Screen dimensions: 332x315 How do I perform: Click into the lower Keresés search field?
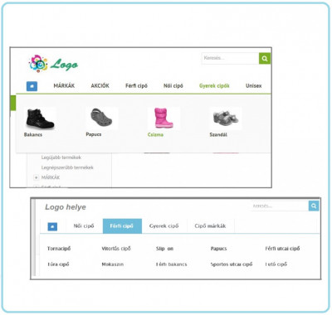pos(280,206)
